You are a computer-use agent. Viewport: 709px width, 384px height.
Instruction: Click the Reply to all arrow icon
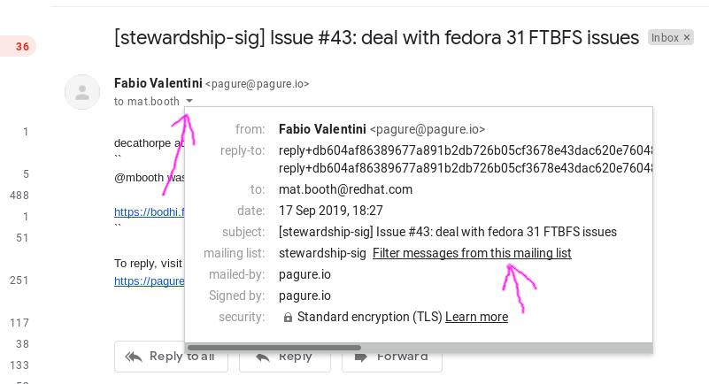point(134,357)
